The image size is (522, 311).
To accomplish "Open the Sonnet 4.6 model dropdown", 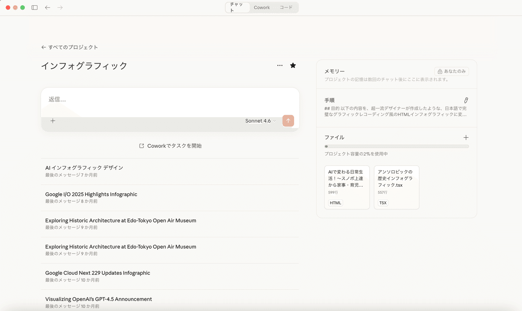I will 260,121.
